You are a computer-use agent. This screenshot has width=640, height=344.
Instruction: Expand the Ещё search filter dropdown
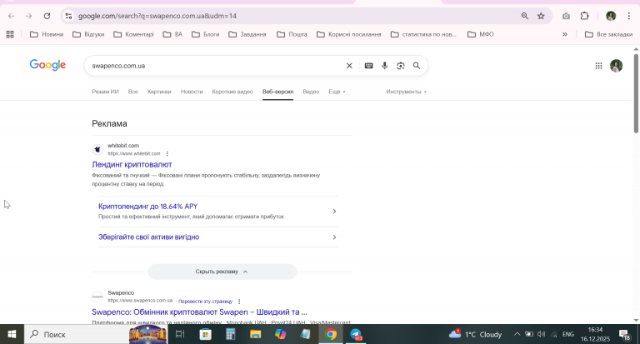[337, 92]
